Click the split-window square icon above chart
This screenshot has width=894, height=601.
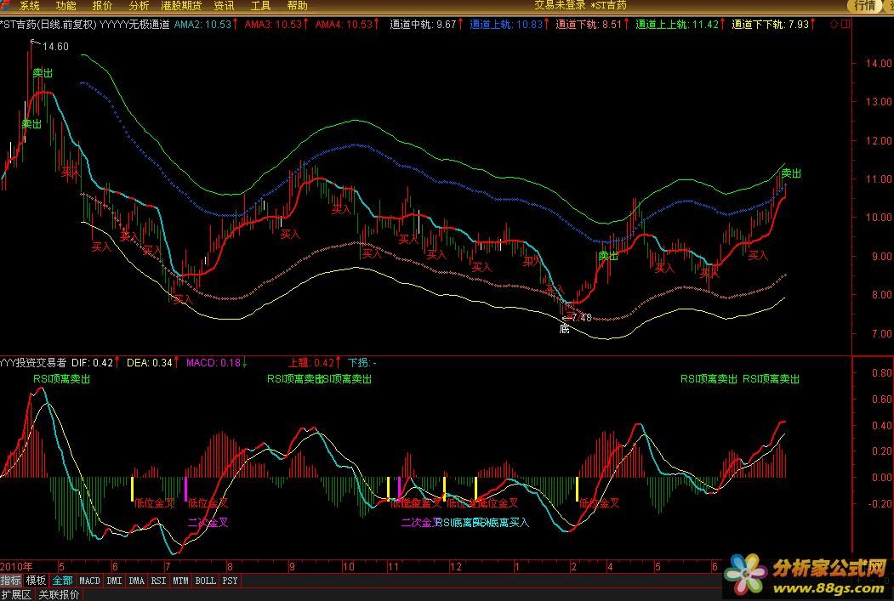pyautogui.click(x=845, y=24)
